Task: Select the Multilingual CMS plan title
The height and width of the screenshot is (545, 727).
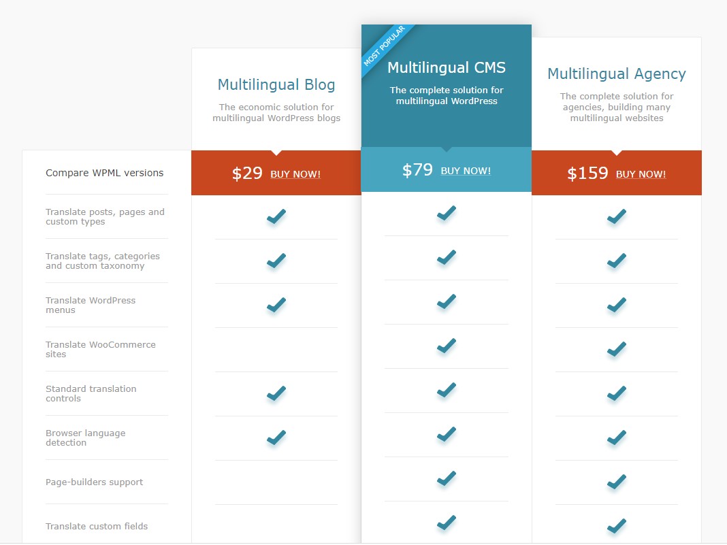Action: pos(447,67)
